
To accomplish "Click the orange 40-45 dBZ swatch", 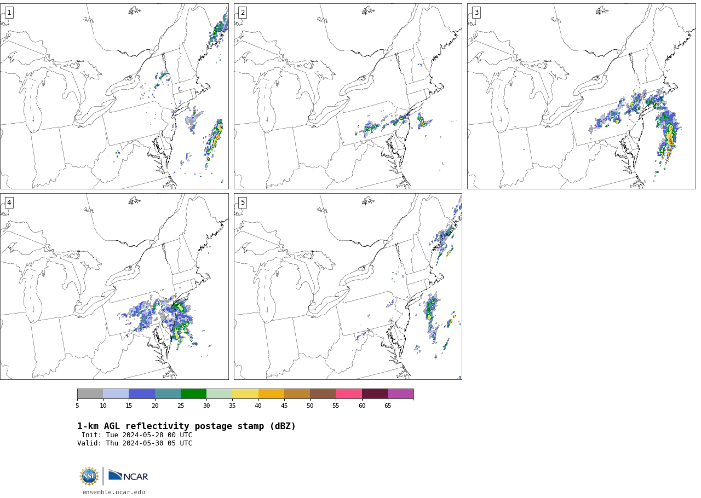I will [x=271, y=394].
